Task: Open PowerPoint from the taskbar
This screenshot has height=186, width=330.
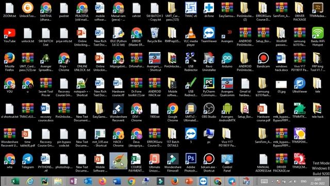Action: tap(189, 181)
